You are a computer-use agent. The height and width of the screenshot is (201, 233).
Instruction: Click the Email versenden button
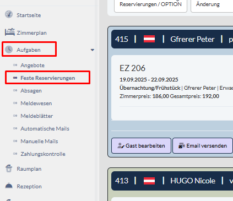point(203,145)
